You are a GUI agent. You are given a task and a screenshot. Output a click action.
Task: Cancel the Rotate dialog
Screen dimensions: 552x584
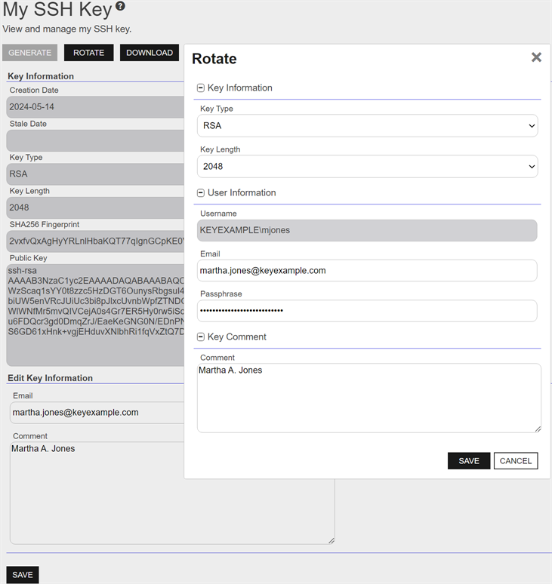point(516,461)
